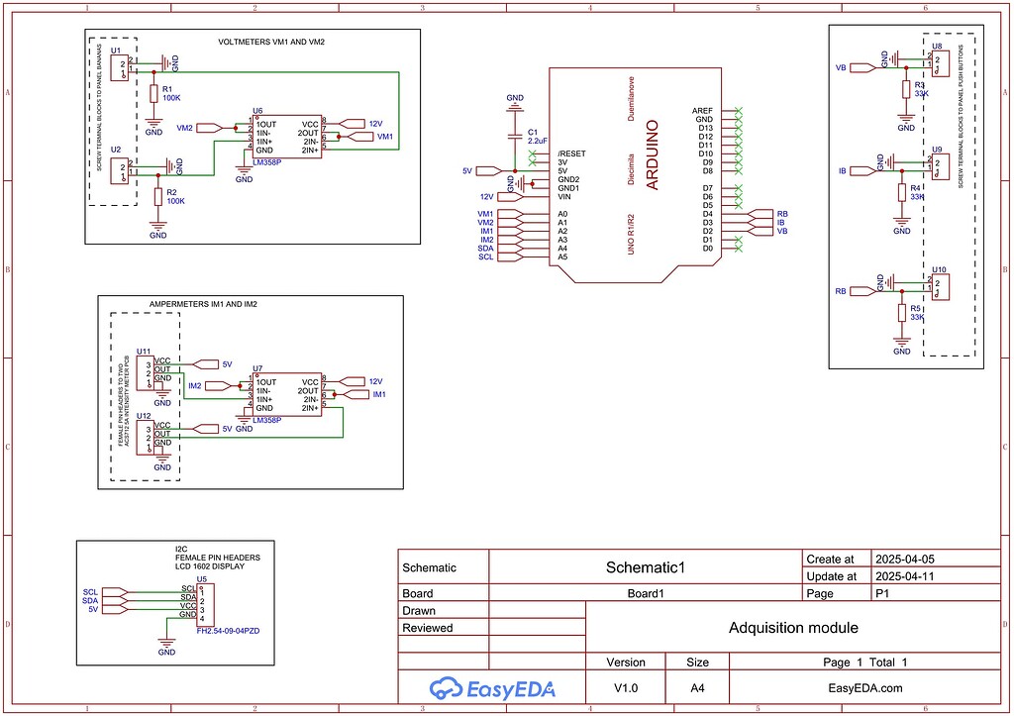Select the 'VOLTMETERS VM1 AND VM2' title text
The height and width of the screenshot is (716, 1014).
[271, 42]
